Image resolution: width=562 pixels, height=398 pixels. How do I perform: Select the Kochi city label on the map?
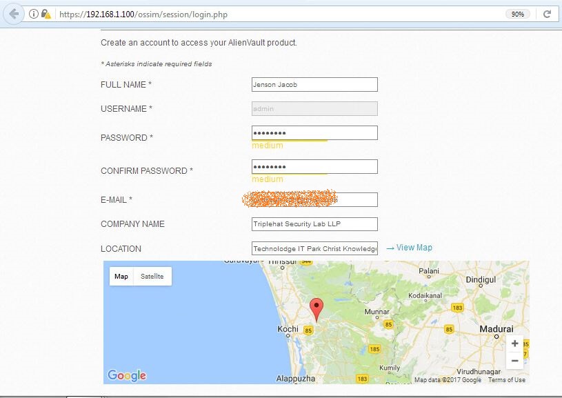pos(288,329)
